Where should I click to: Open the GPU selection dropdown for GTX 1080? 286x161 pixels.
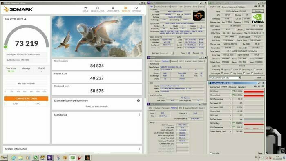[x=225, y=78]
